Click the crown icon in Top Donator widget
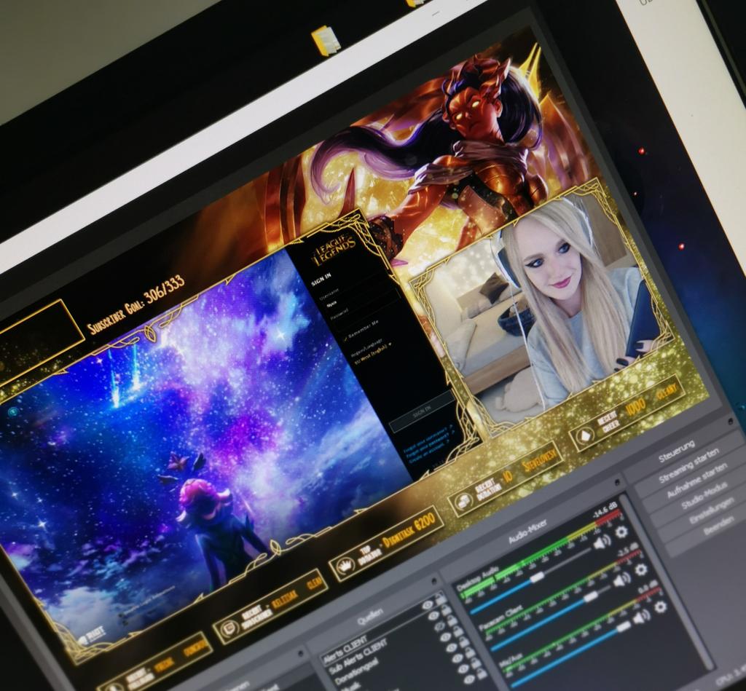 (x=345, y=566)
